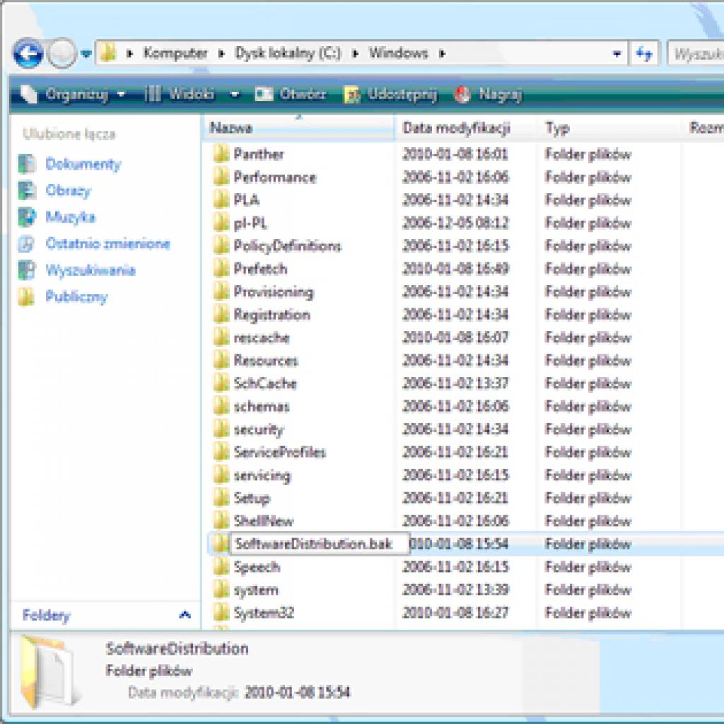Select the SchCache folder icon
724x724 pixels.
point(221,383)
